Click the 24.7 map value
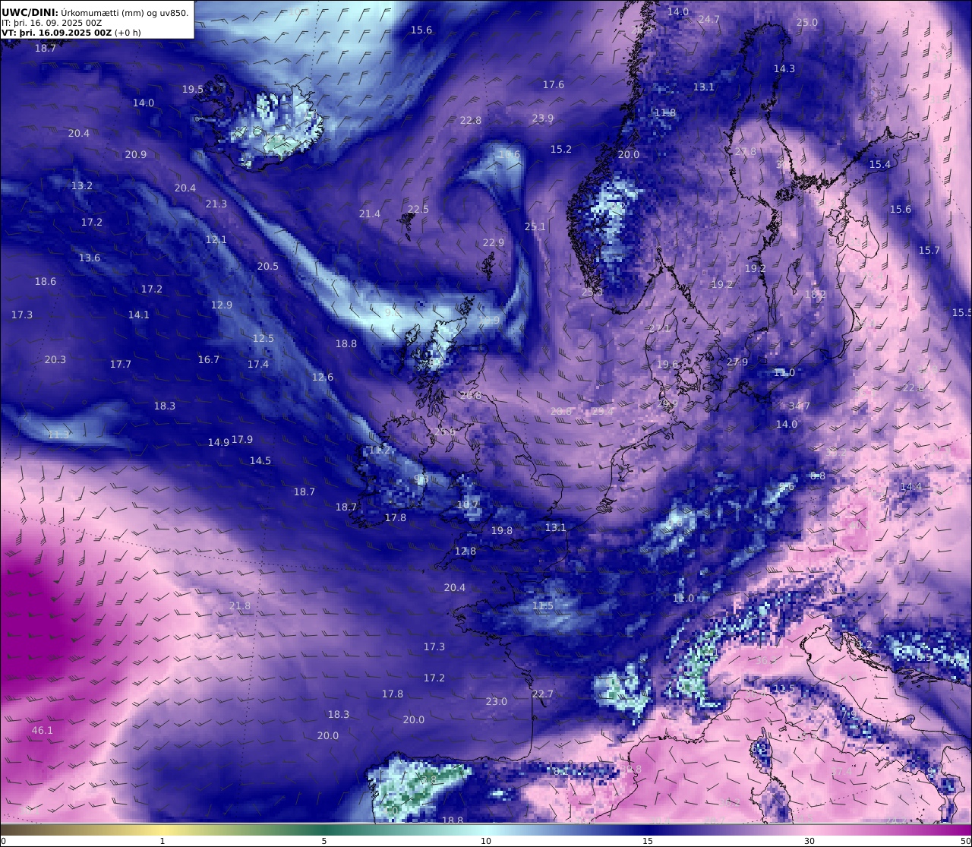The image size is (972, 847). point(708,20)
